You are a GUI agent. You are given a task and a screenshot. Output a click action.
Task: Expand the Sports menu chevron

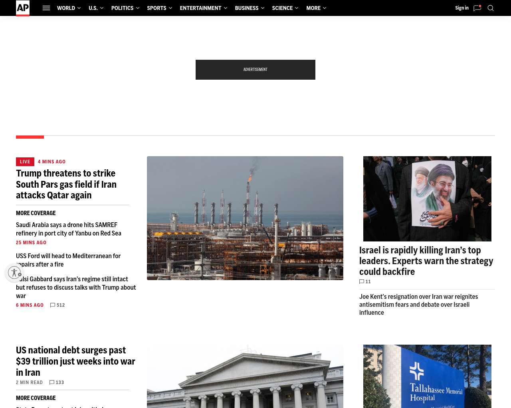pos(170,8)
